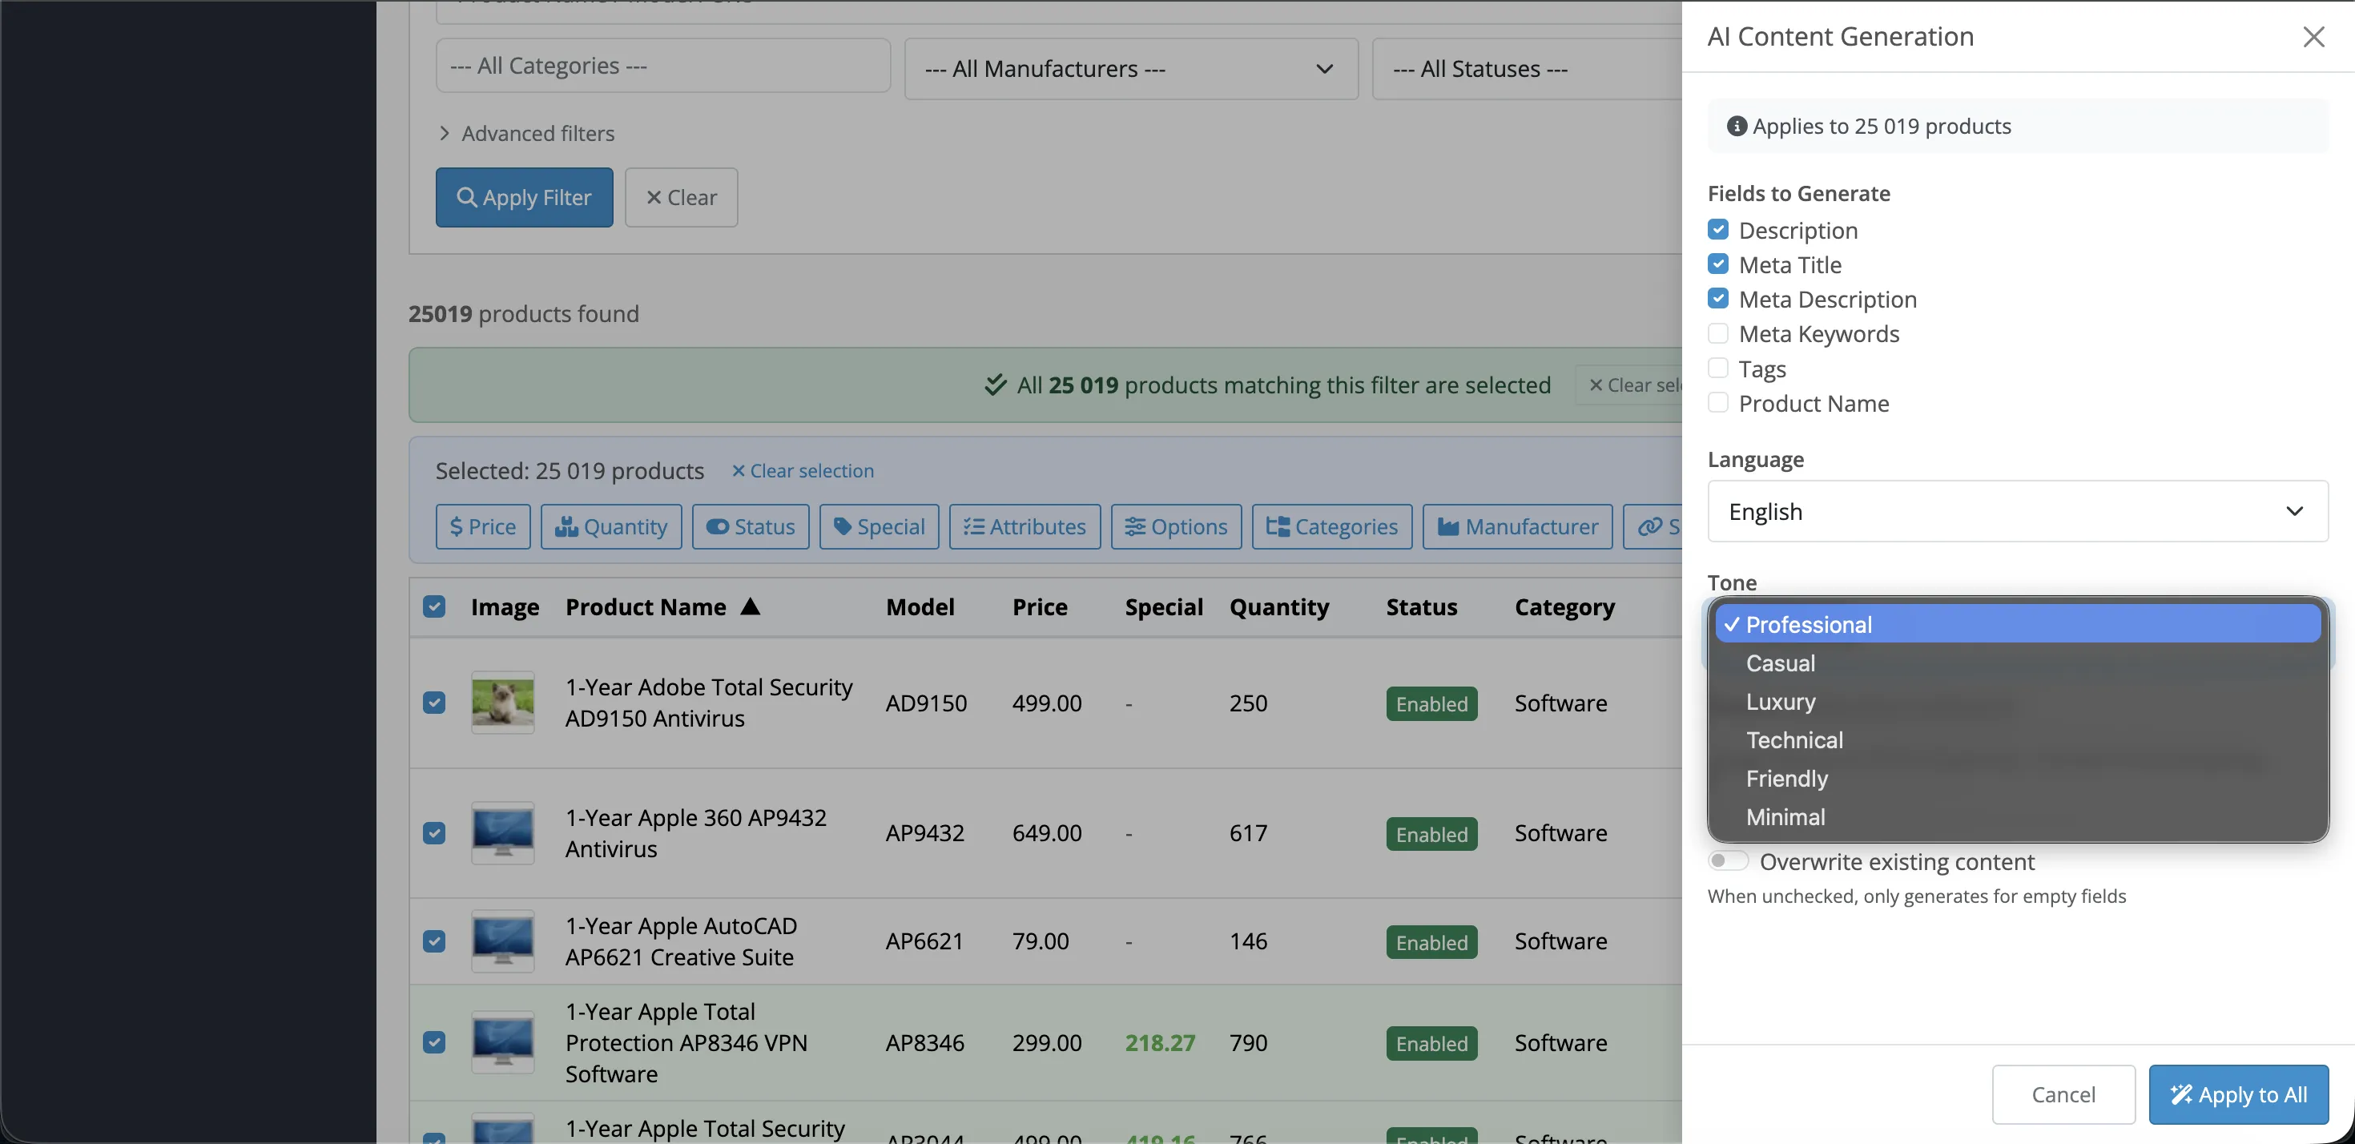
Task: Click the Price column header
Action: point(1040,607)
